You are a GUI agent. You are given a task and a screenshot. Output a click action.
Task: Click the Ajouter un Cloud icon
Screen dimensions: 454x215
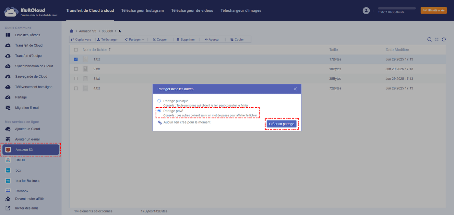coord(8,129)
